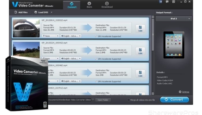Click the Format:MP4 details text
202x115 pixels.
(162, 77)
